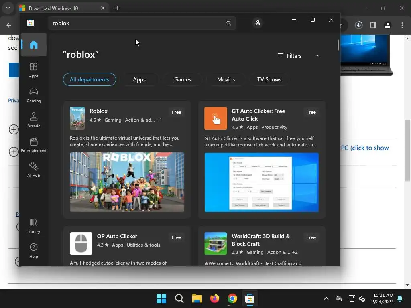Open the Library in Store sidebar
The height and width of the screenshot is (308, 411).
pos(34,226)
